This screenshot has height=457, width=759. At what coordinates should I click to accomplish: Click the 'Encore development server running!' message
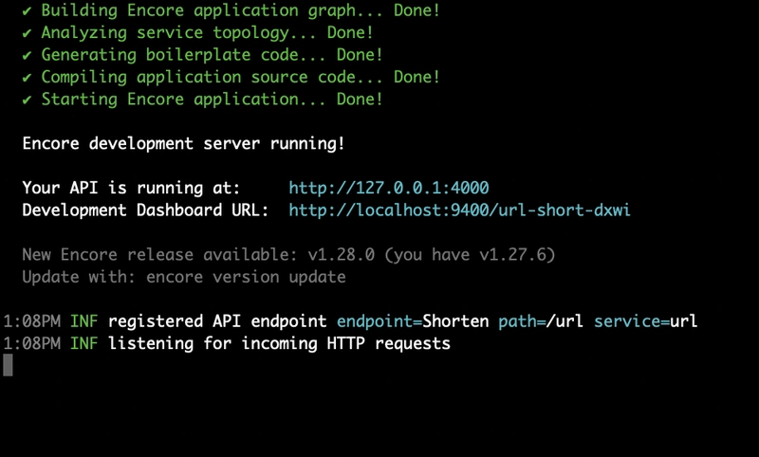pyautogui.click(x=183, y=143)
